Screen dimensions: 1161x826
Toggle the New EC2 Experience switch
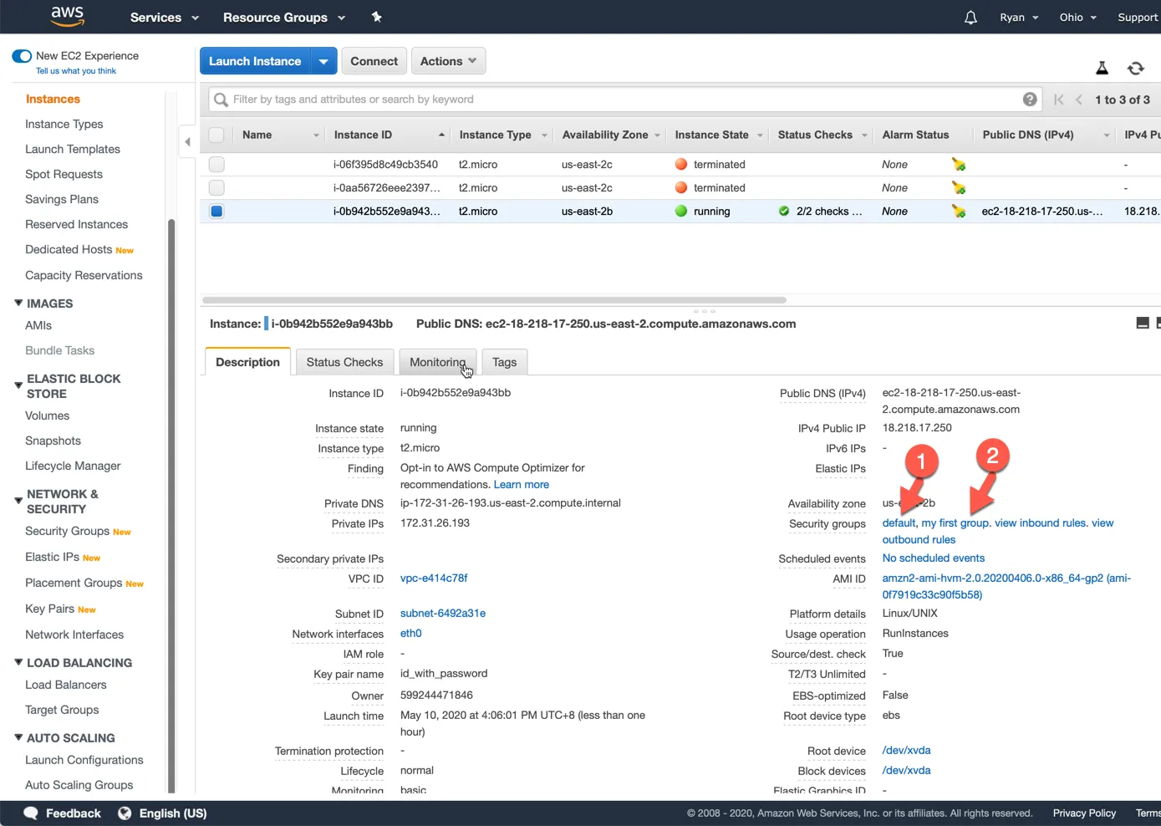click(22, 56)
